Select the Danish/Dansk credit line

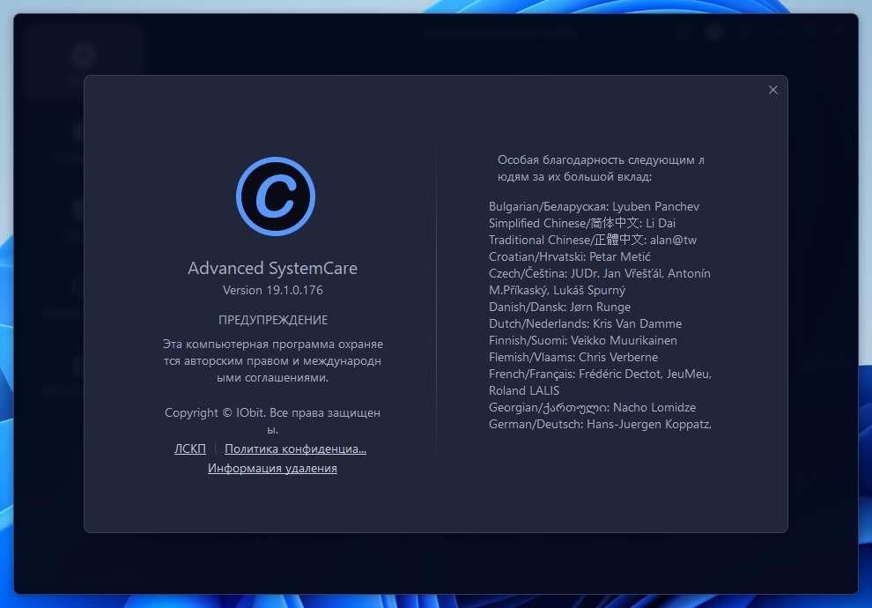point(559,307)
